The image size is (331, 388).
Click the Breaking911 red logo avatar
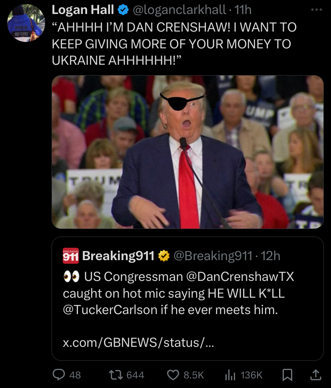[x=70, y=256]
